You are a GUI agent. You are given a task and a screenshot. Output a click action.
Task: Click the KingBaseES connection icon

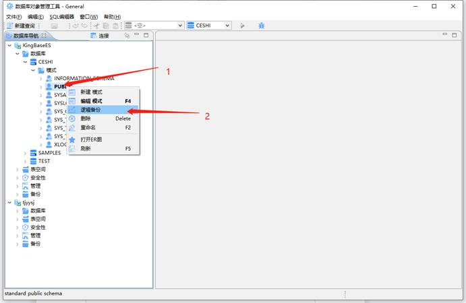coord(18,45)
